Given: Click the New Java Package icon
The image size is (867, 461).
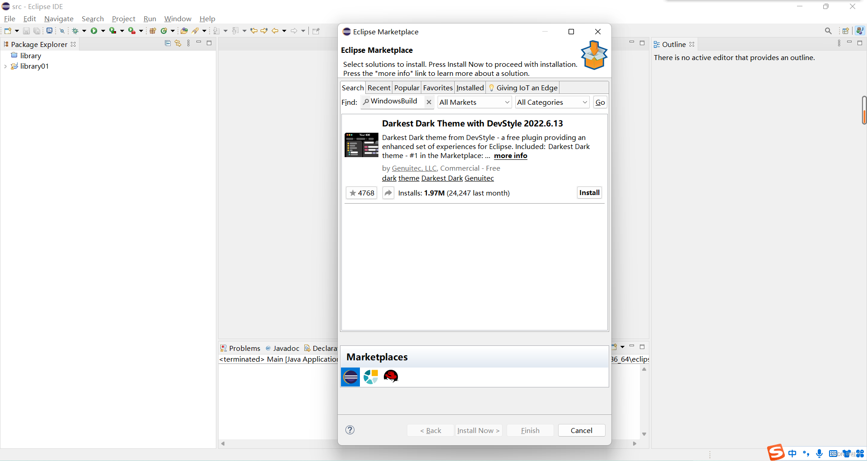Looking at the screenshot, I should point(153,31).
